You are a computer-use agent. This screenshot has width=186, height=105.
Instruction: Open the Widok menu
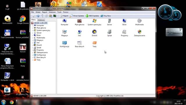tap(38, 12)
